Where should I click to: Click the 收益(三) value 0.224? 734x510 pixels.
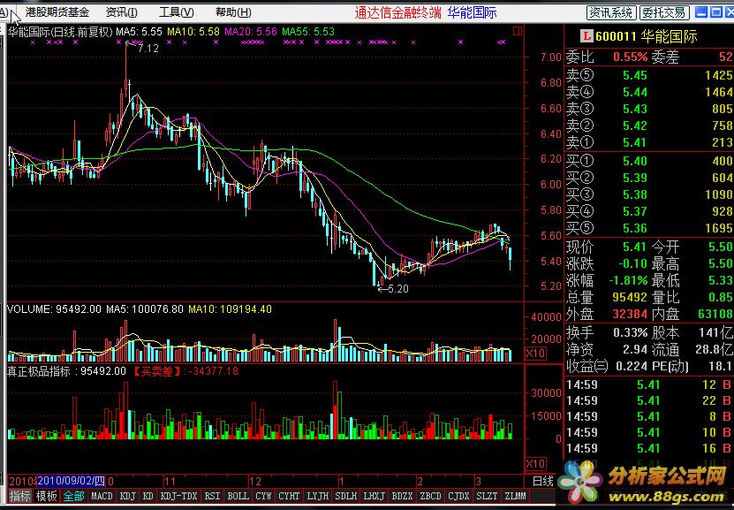pos(632,366)
